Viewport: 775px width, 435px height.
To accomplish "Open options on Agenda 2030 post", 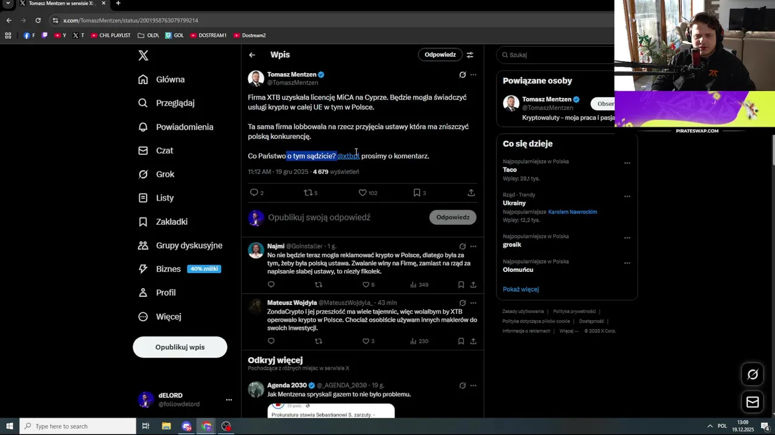I will coord(473,385).
